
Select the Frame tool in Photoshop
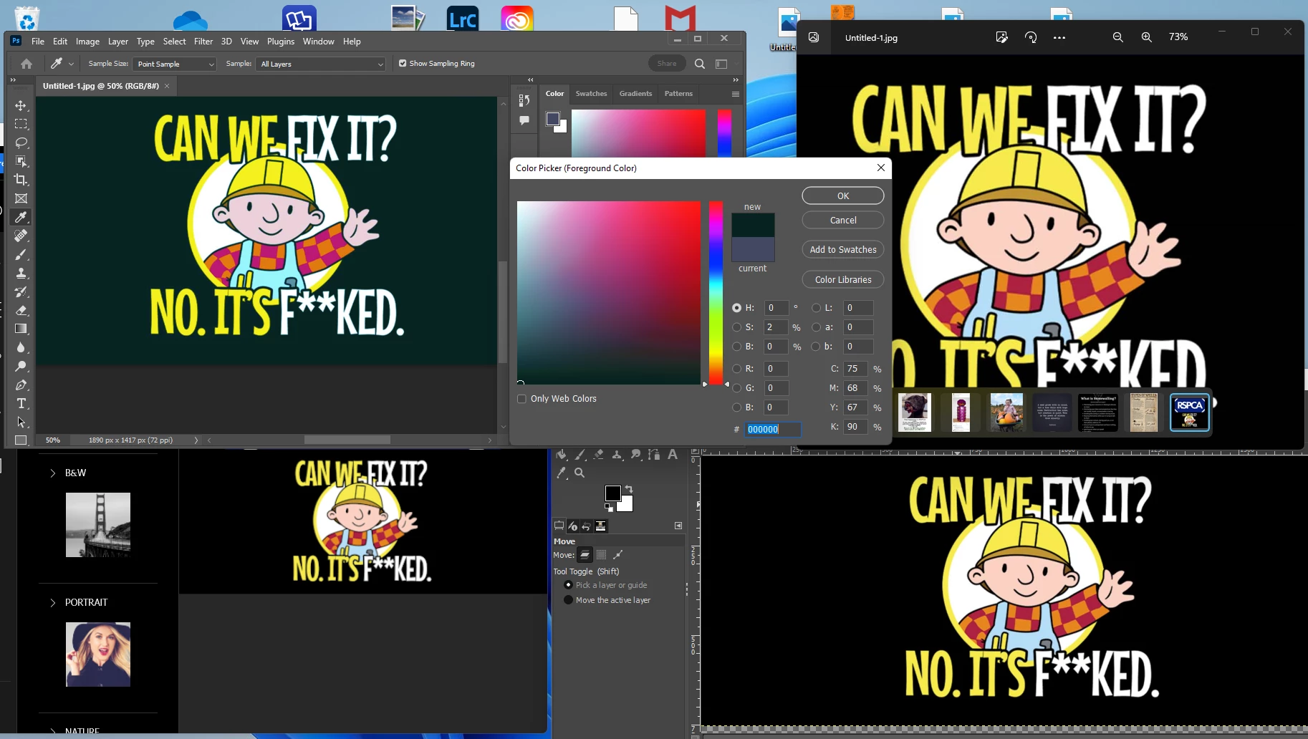[x=21, y=198]
